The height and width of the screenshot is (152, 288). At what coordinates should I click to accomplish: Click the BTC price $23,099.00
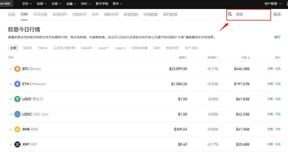pos(178,69)
